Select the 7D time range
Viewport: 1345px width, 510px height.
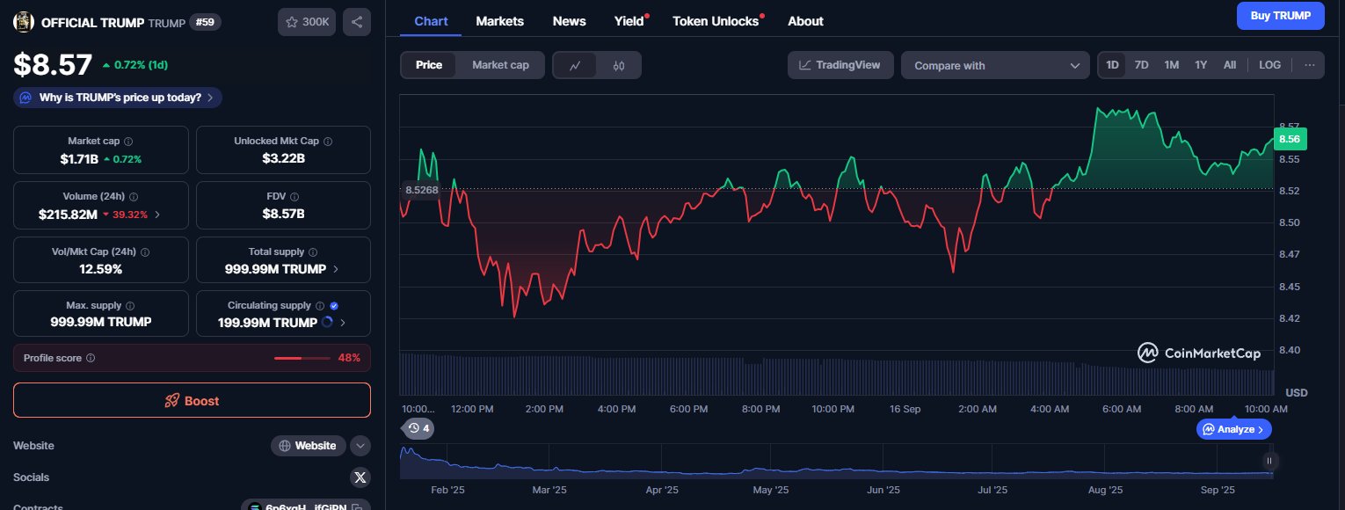point(1141,65)
